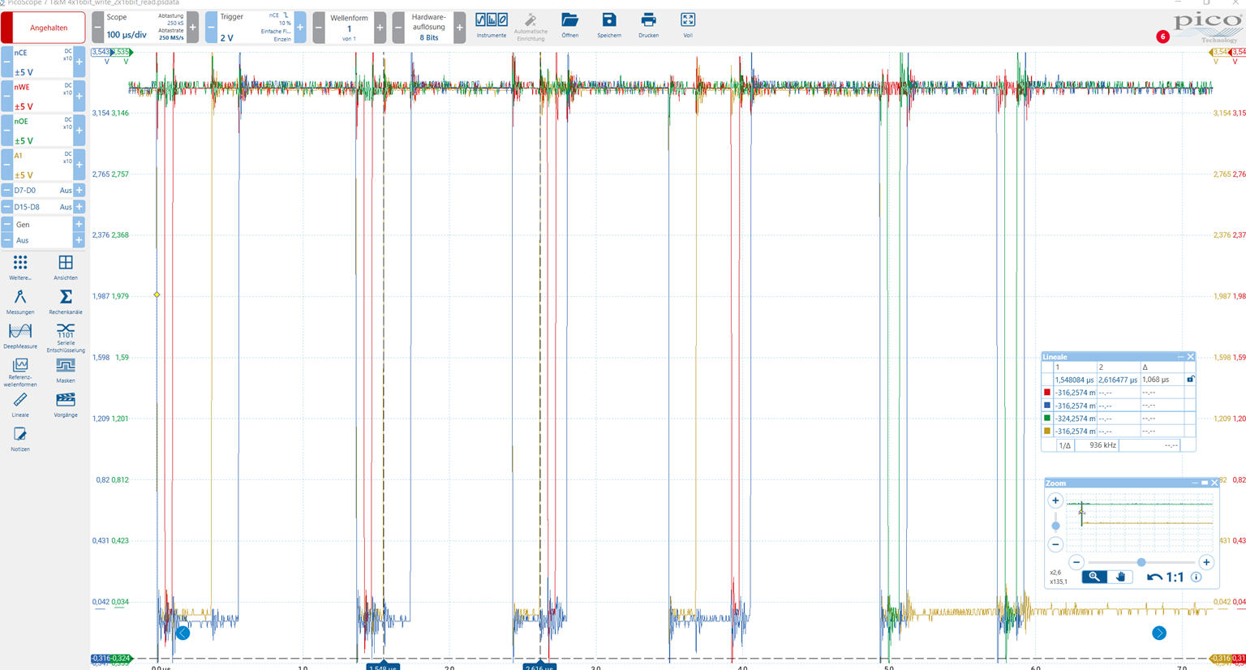Open the Gen signal generator settings
The image size is (1246, 670).
tap(43, 225)
